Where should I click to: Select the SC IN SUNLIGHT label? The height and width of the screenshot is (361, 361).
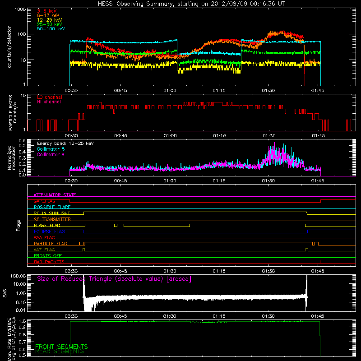52,213
